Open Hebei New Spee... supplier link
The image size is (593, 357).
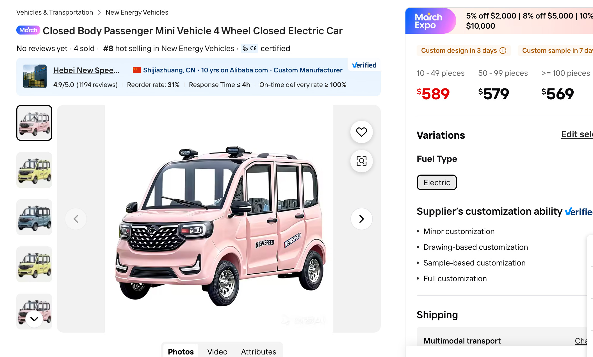86,70
